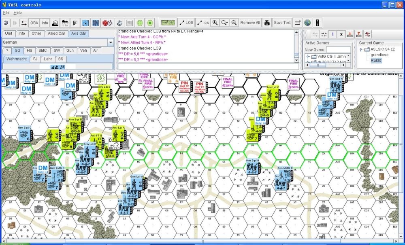The width and height of the screenshot is (405, 245).
Task: Click the blue arrows toolbar icon
Action: pos(85,23)
